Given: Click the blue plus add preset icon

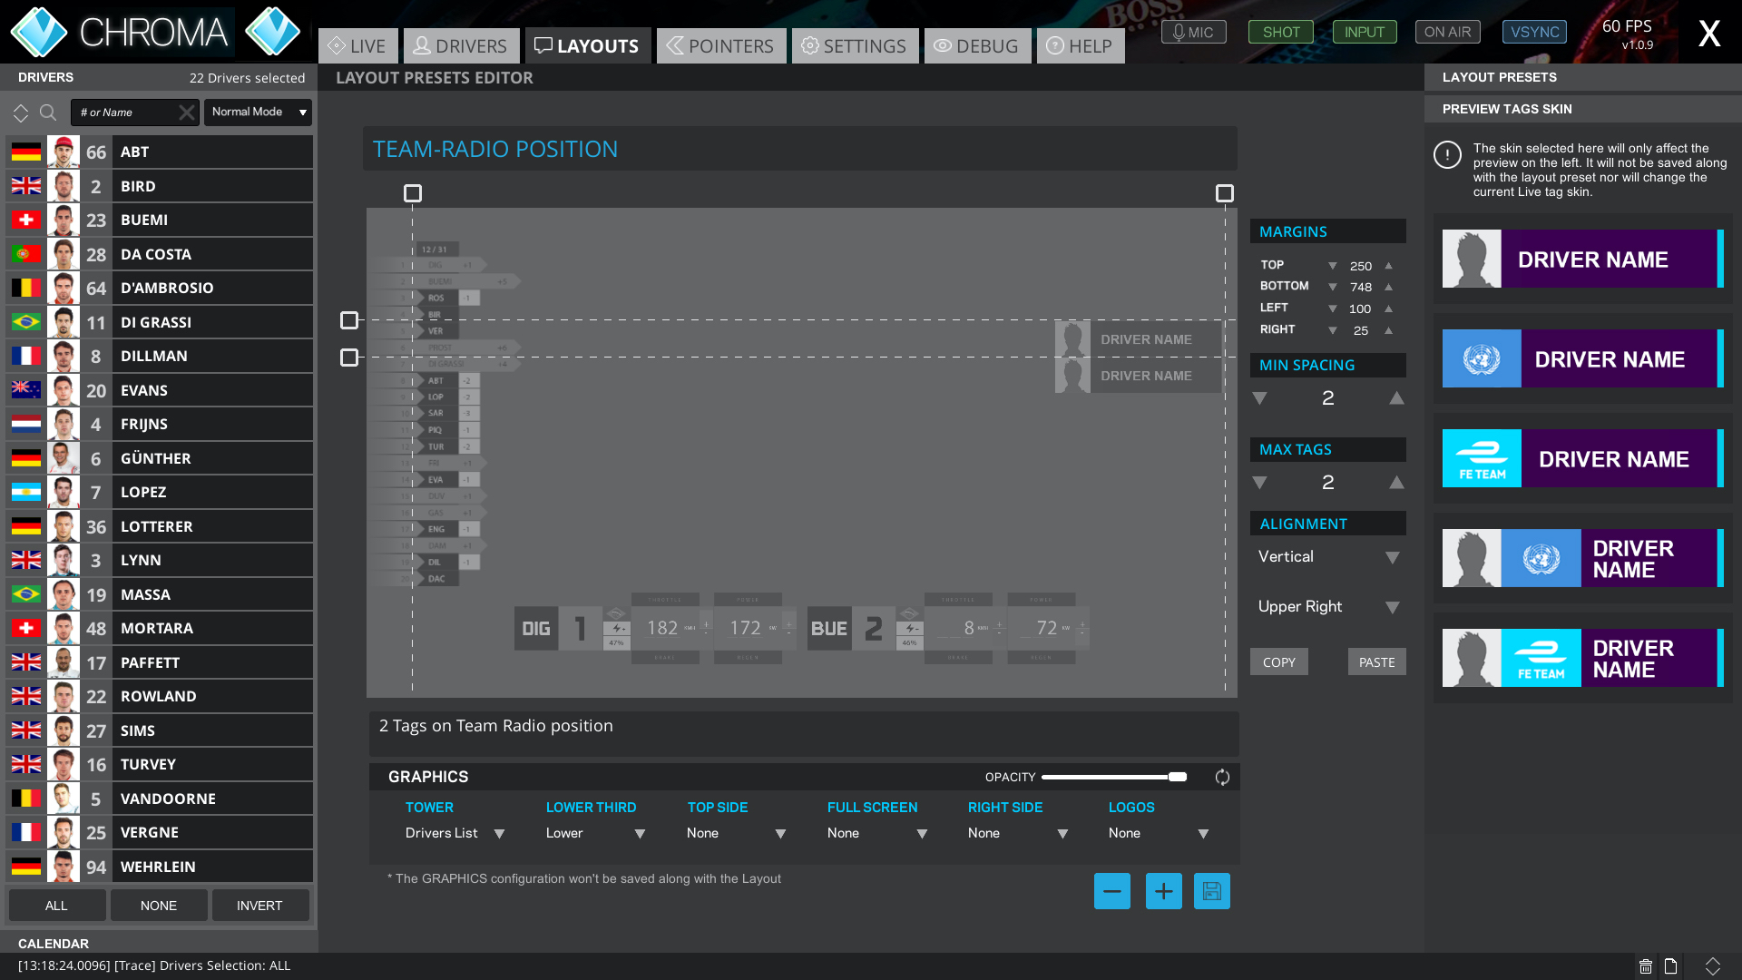Looking at the screenshot, I should point(1163,891).
